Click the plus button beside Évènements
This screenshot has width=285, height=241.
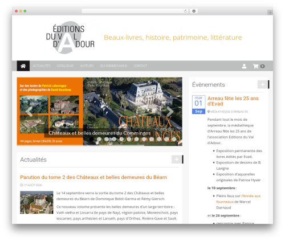pyautogui.click(x=263, y=84)
